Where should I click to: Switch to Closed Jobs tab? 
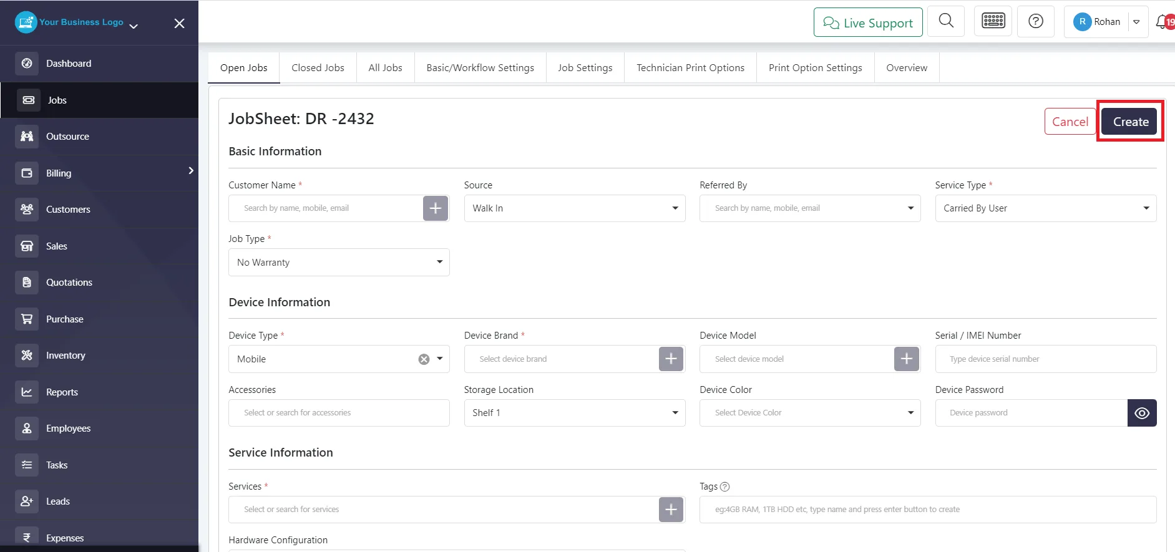pyautogui.click(x=318, y=68)
